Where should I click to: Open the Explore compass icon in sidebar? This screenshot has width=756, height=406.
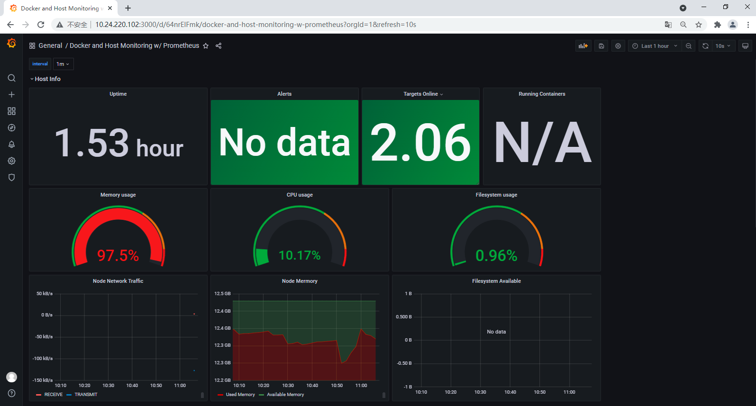pos(11,128)
